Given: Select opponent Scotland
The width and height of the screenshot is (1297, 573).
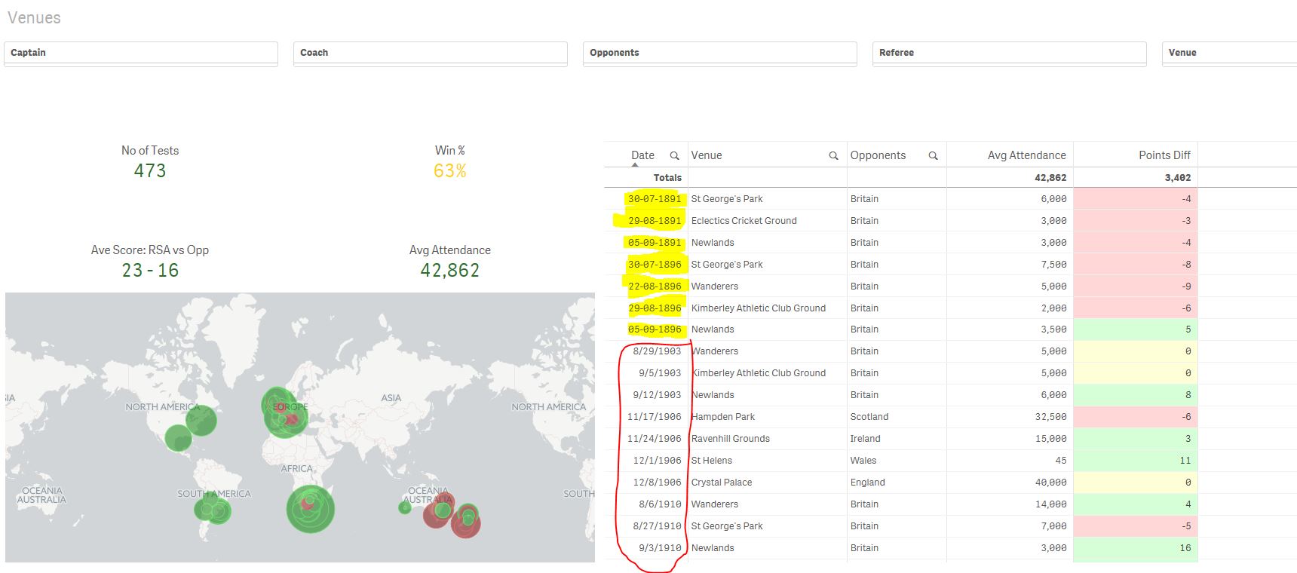Looking at the screenshot, I should (869, 417).
